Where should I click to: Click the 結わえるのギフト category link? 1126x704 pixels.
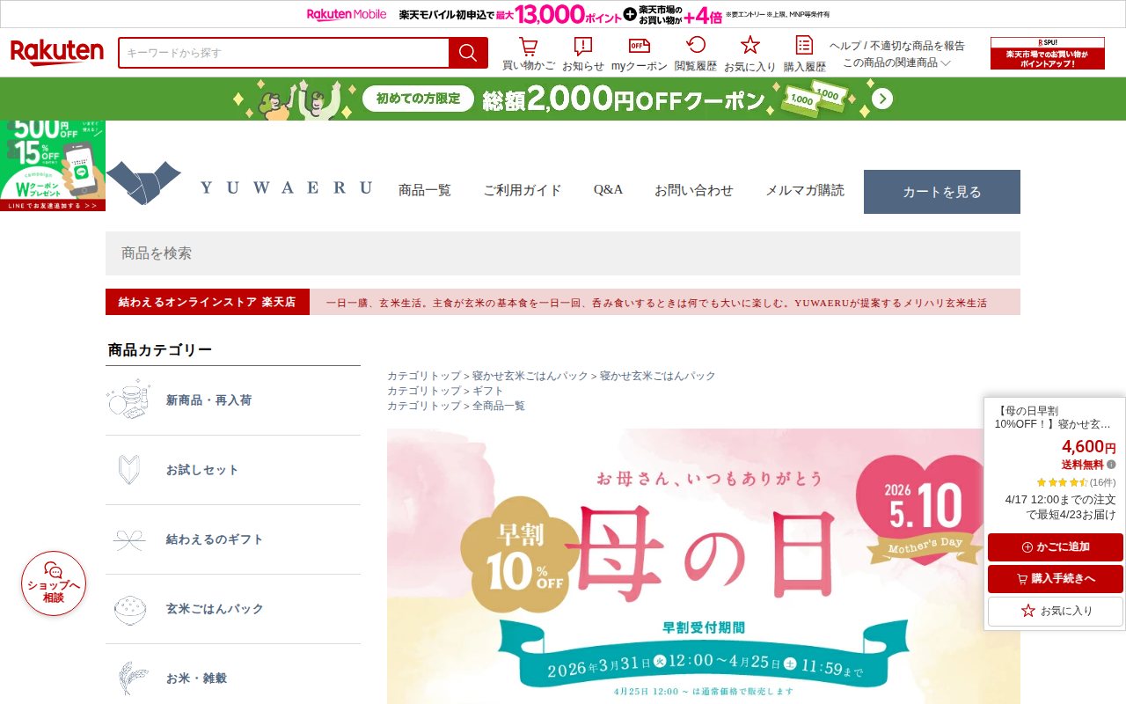pyautogui.click(x=215, y=539)
